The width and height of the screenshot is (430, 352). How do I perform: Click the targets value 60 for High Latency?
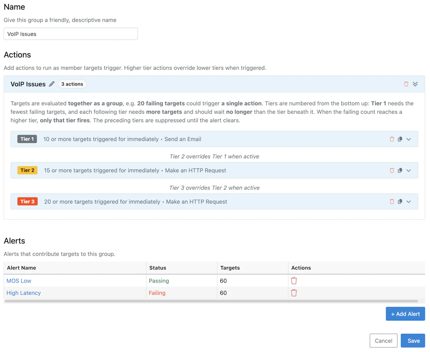223,293
